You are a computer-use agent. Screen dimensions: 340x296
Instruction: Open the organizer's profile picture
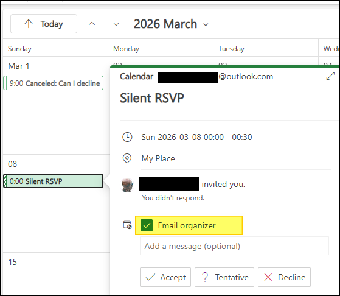pyautogui.click(x=127, y=185)
